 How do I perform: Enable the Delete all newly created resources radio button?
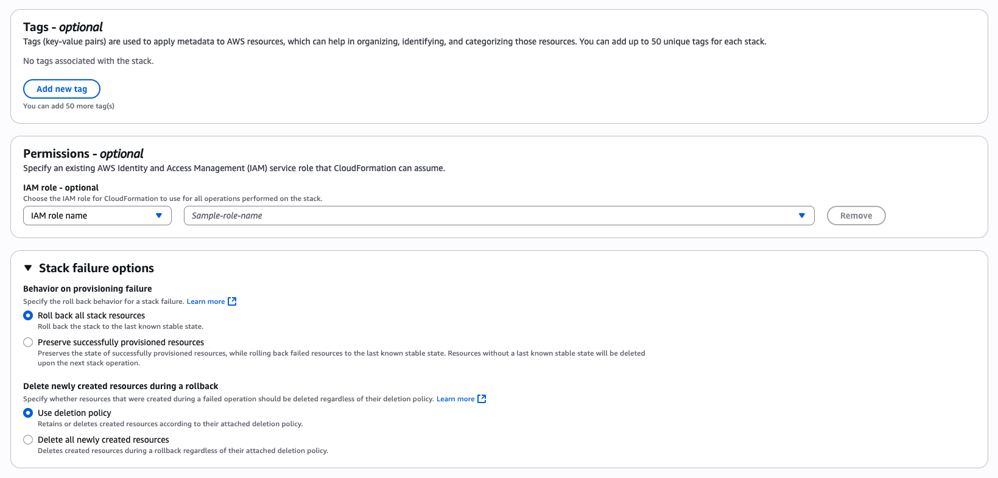[28, 440]
